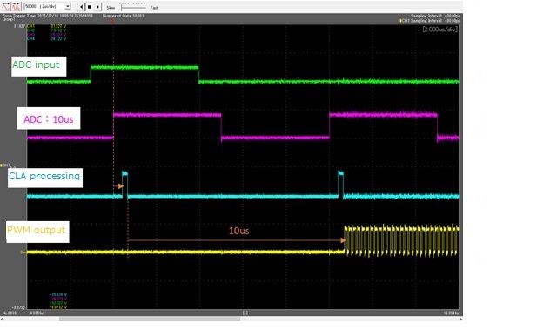
Task: Click the left arrow of horizontal scrollbar
Action: (x=2, y=319)
